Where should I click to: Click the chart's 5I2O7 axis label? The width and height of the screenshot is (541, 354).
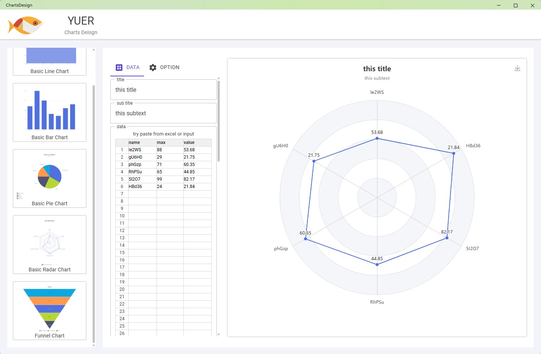click(x=473, y=249)
